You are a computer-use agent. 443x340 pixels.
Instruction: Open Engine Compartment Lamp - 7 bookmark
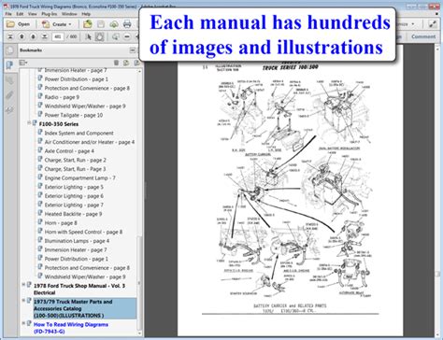pos(79,178)
